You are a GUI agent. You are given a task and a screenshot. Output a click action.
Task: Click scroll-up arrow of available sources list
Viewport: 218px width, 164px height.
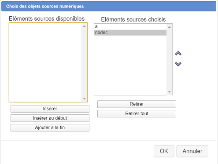(84, 26)
